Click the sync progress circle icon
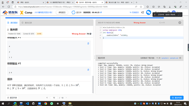This screenshot has width=189, height=106. click(73, 12)
